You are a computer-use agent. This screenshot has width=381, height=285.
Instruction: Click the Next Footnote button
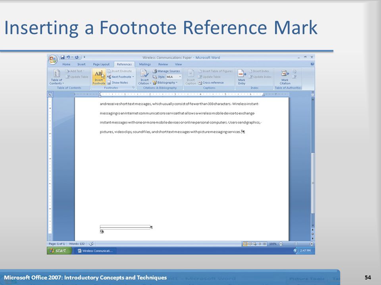119,77
